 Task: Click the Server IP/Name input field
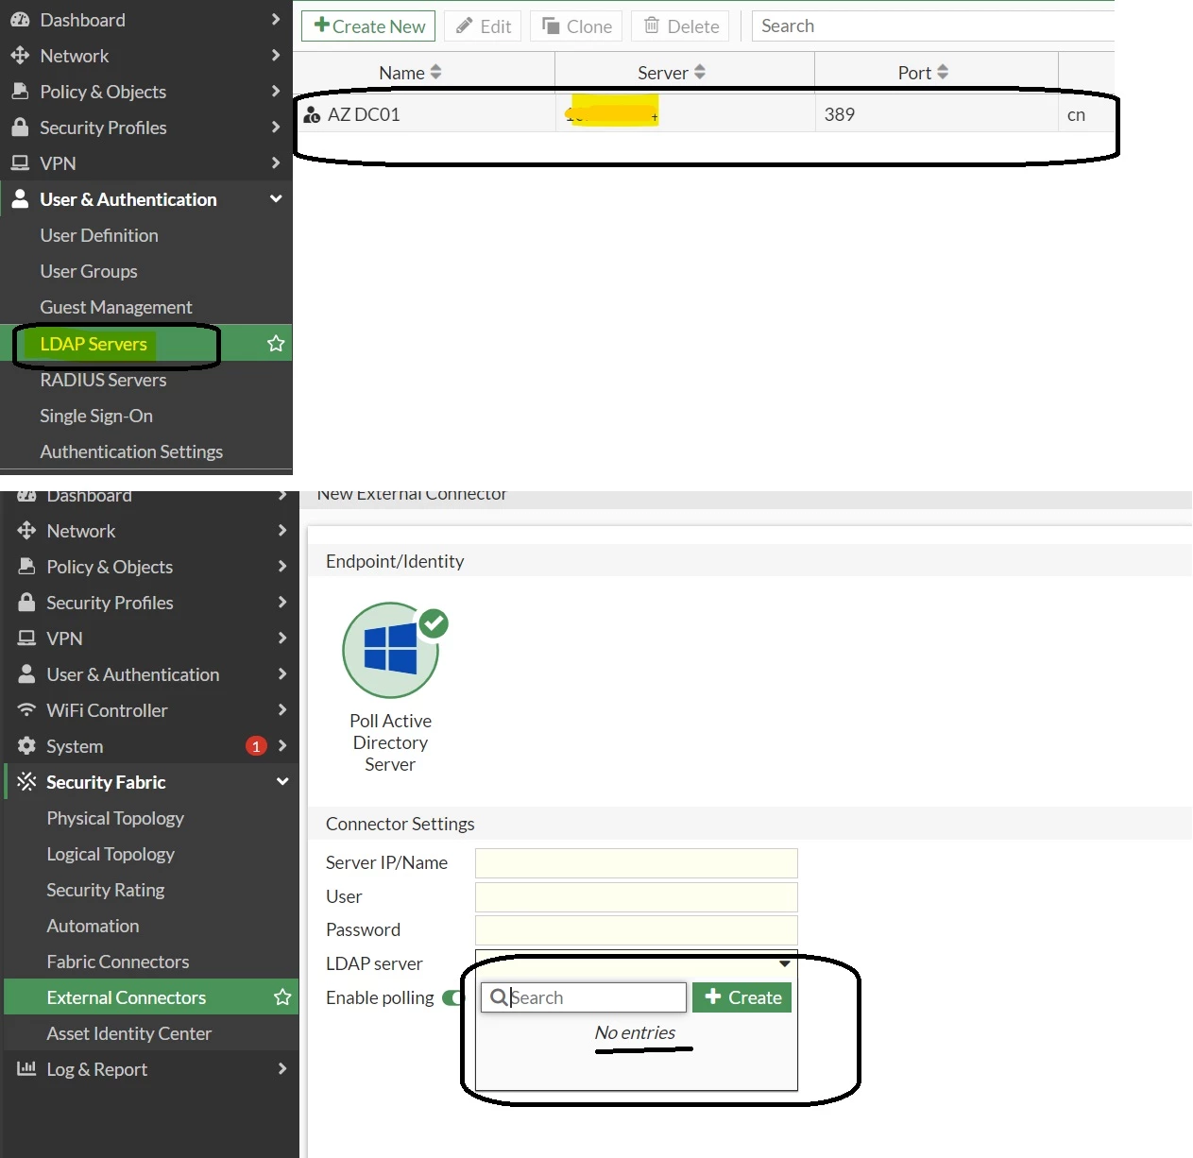tap(637, 863)
